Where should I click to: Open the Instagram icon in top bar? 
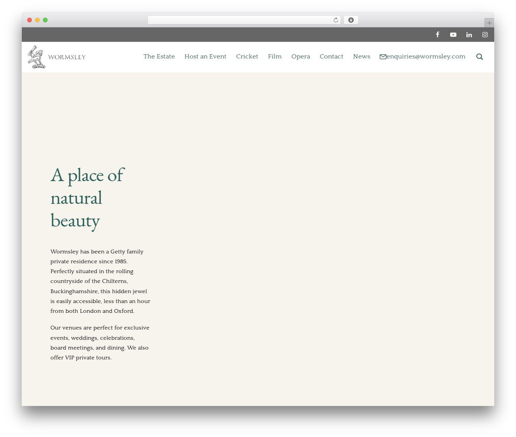coord(485,35)
